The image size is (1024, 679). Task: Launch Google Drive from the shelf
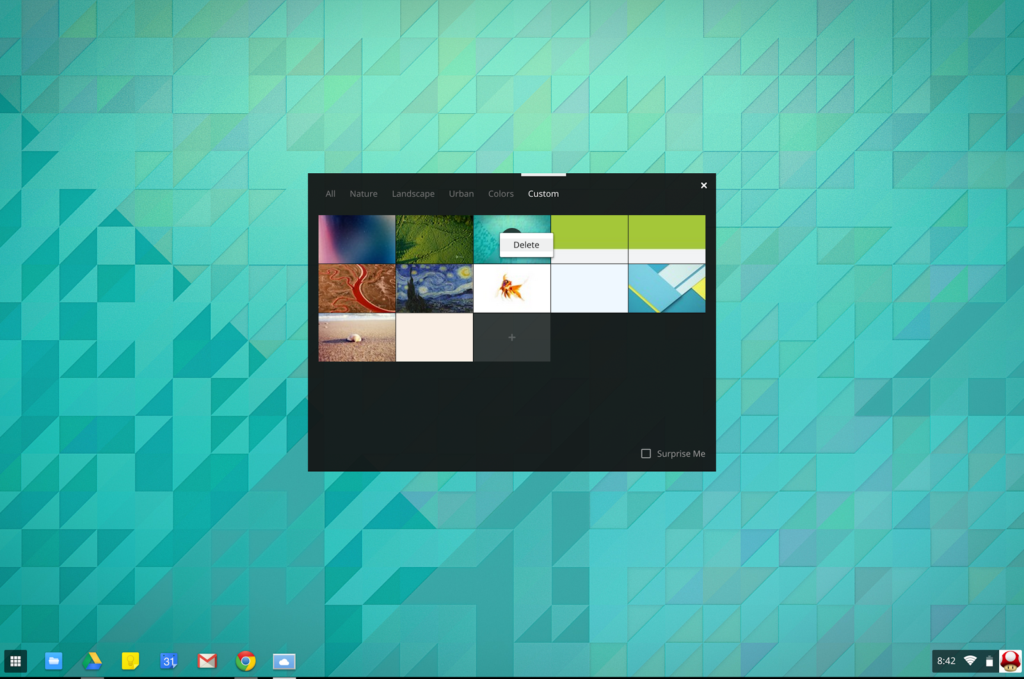pos(92,661)
